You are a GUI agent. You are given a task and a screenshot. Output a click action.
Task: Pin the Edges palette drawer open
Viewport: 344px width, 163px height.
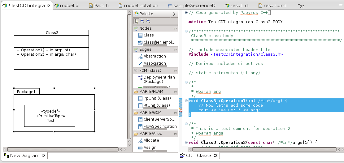pyautogui.click(x=175, y=49)
